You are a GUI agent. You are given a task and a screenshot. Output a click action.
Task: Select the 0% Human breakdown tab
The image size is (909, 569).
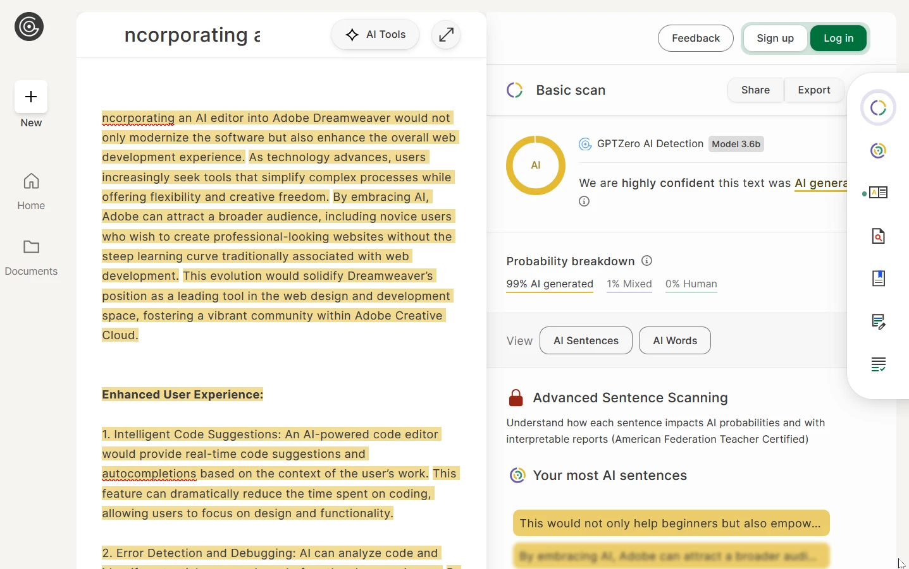coord(691,284)
